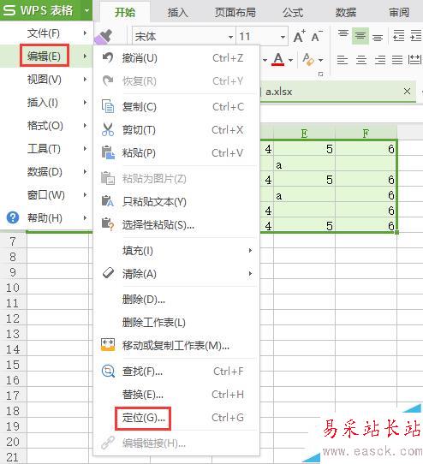The image size is (423, 464).
Task: Open font dialog launcher icon
Action: (x=320, y=74)
